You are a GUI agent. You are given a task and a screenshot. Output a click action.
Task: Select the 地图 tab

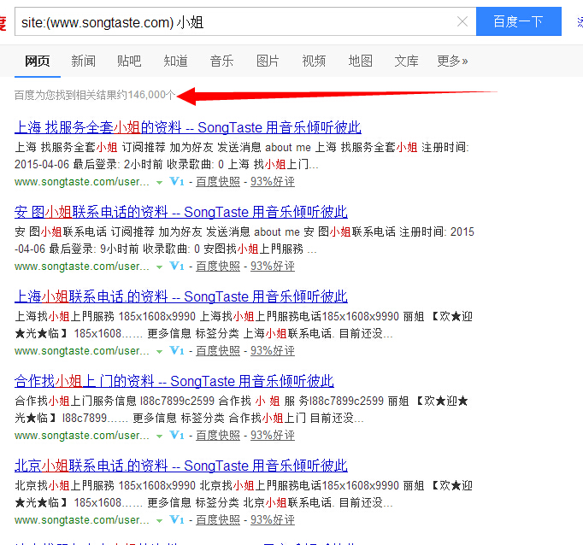[x=360, y=62]
